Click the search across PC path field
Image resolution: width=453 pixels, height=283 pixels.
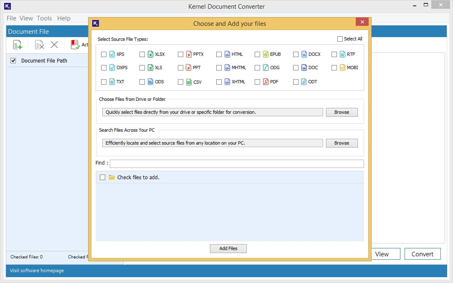(x=213, y=143)
